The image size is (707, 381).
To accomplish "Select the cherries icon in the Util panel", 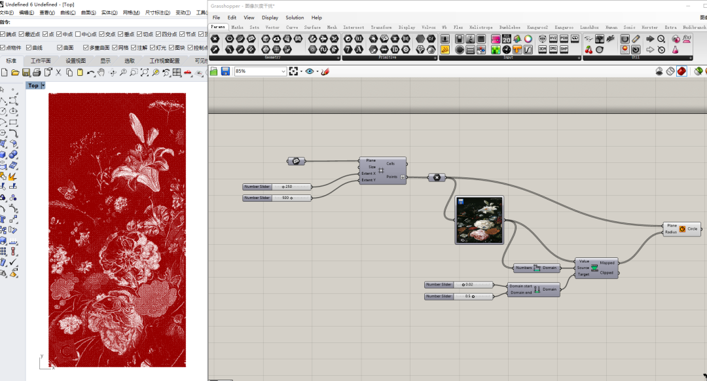I will [589, 49].
